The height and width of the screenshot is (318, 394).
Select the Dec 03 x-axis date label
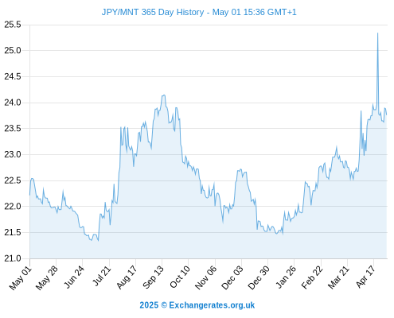tap(232, 277)
